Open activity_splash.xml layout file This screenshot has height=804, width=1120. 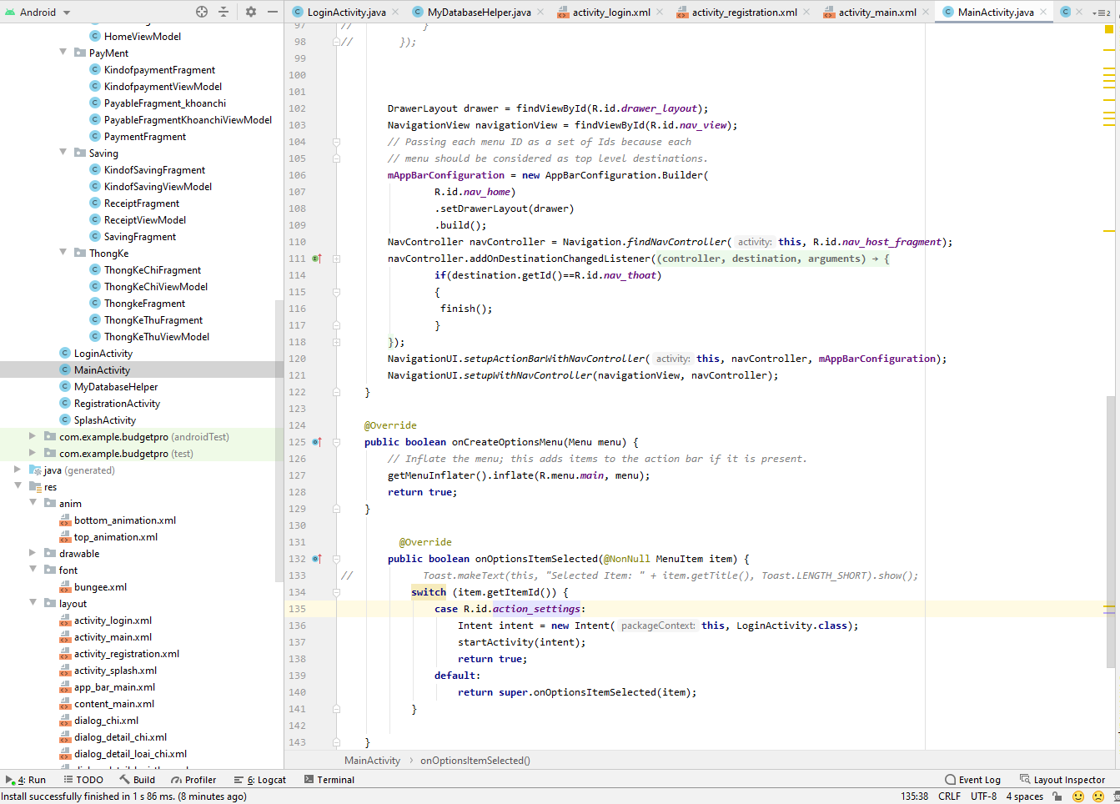pos(115,671)
